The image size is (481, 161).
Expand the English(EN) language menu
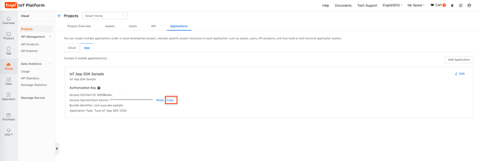pyautogui.click(x=392, y=6)
